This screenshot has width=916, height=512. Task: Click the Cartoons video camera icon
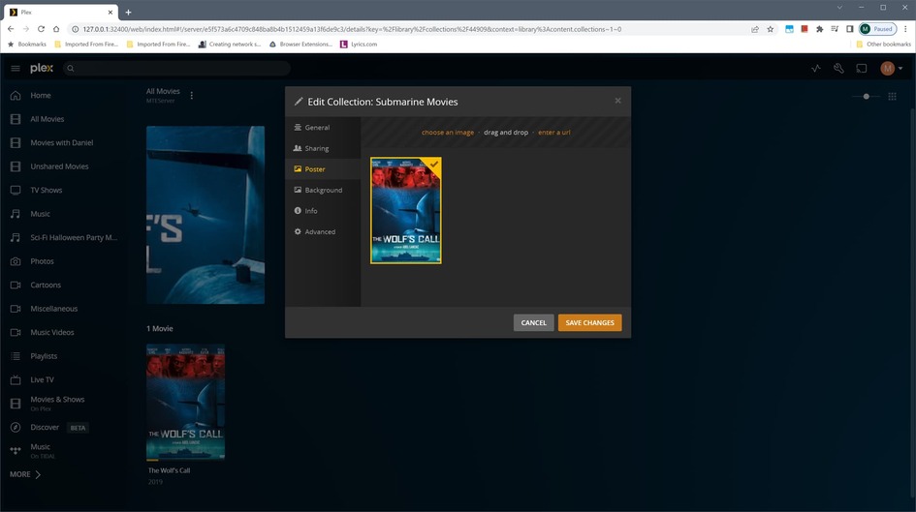(16, 286)
